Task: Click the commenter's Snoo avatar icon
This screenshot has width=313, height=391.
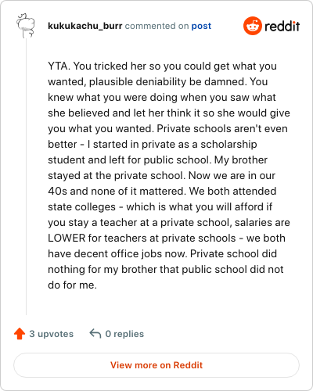Action: [x=26, y=26]
